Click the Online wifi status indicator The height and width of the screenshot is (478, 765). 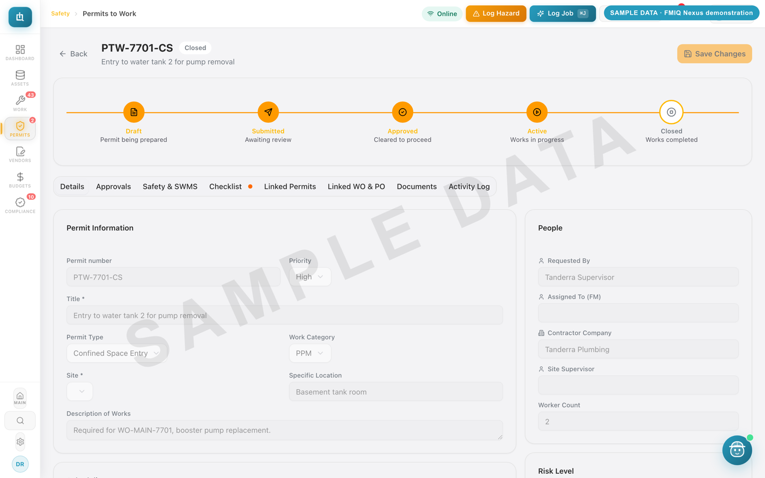tap(442, 14)
